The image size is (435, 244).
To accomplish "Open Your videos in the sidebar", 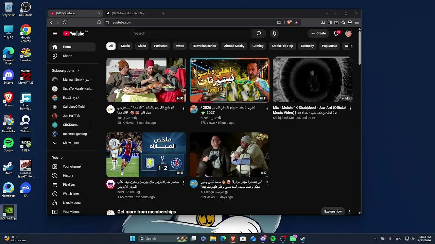I will 72,211.
